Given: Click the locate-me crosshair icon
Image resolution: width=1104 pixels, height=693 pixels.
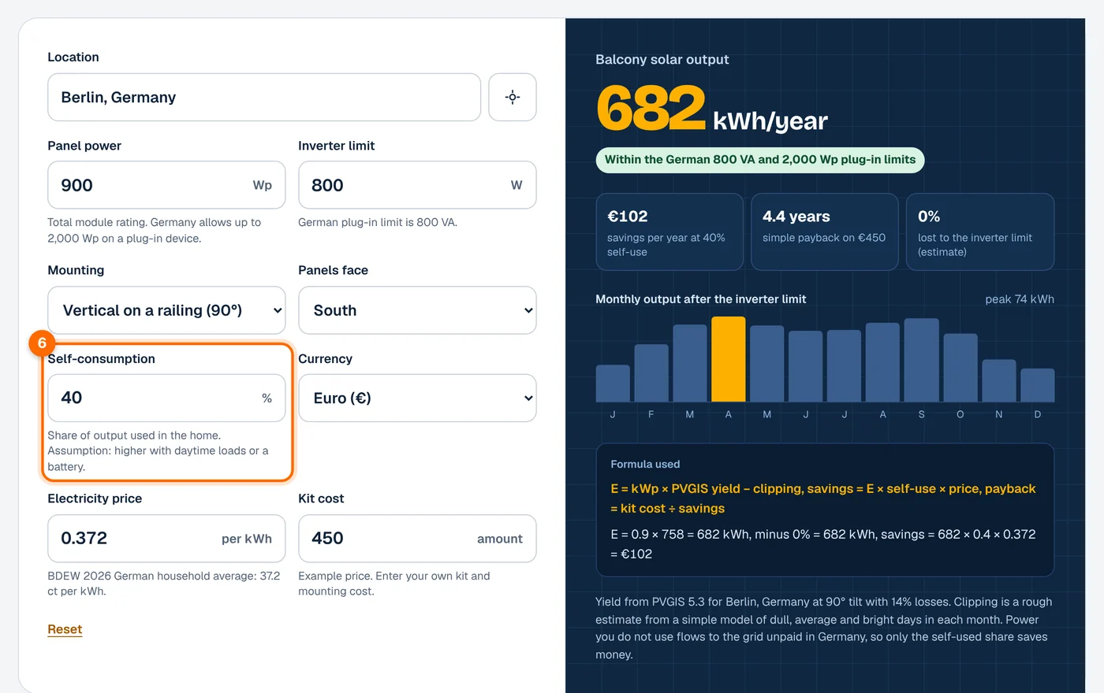Looking at the screenshot, I should pos(513,98).
